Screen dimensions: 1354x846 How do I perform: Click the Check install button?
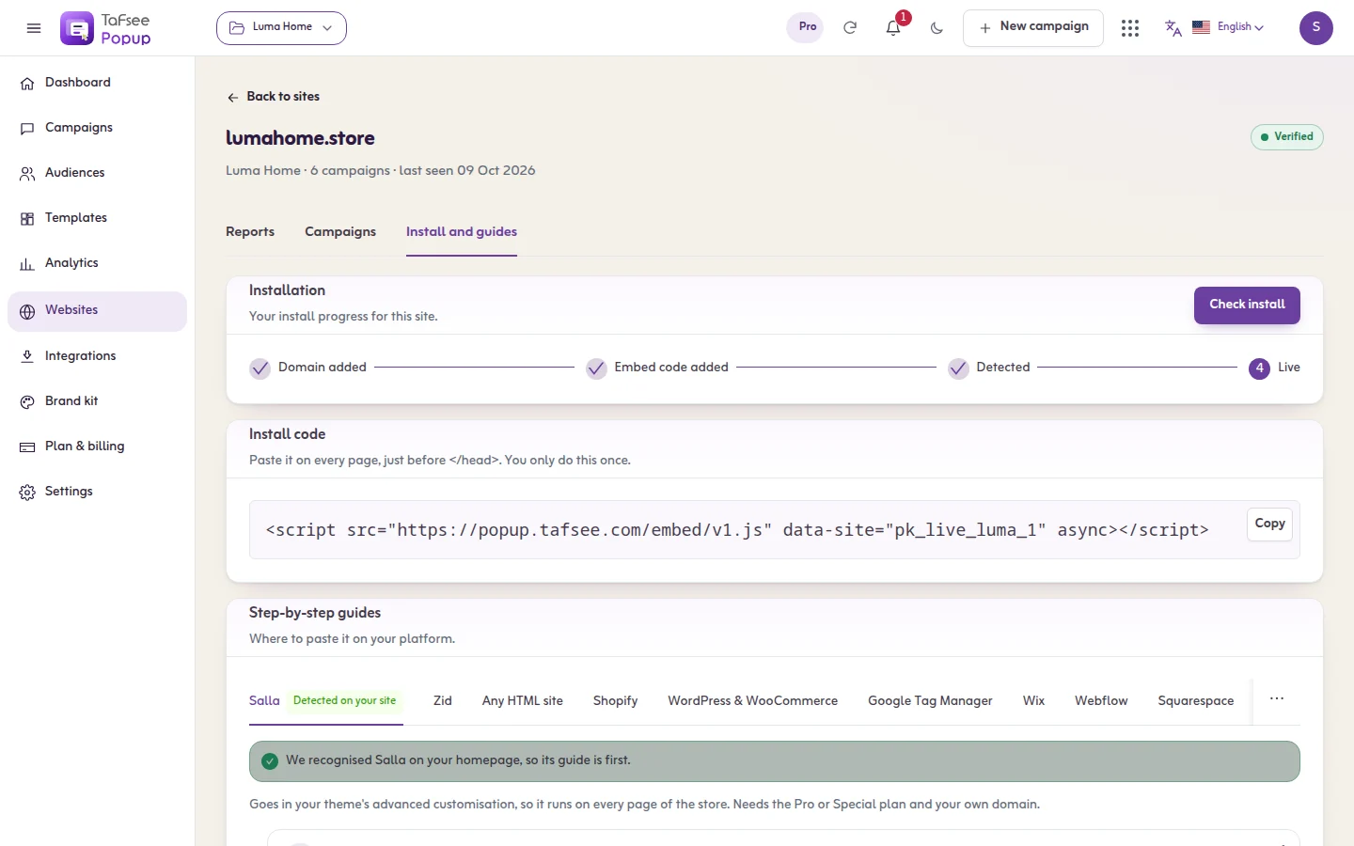point(1247,305)
